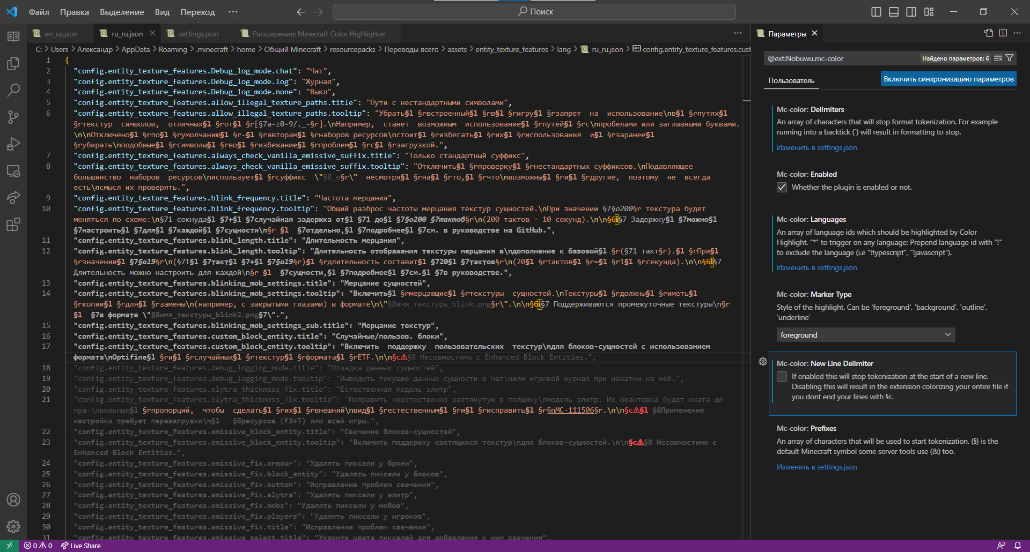Click Изменить в settings.json under Delimiters
The height and width of the screenshot is (552, 1030).
[816, 147]
